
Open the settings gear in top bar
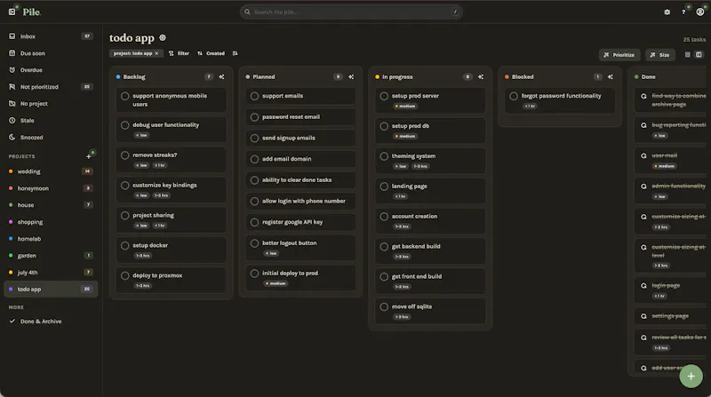[x=667, y=12]
